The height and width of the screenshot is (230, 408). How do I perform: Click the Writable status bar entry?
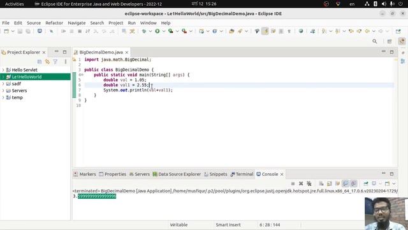pos(178,225)
